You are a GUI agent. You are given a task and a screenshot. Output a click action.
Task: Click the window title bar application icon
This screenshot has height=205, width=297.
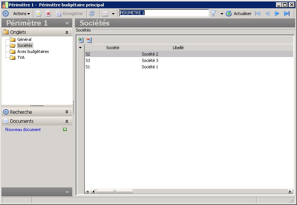coord(5,5)
